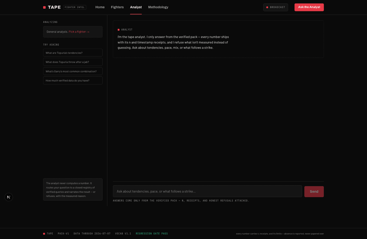Click the PACK-V1 footer label
This screenshot has height=239, width=367.
pos(63,234)
